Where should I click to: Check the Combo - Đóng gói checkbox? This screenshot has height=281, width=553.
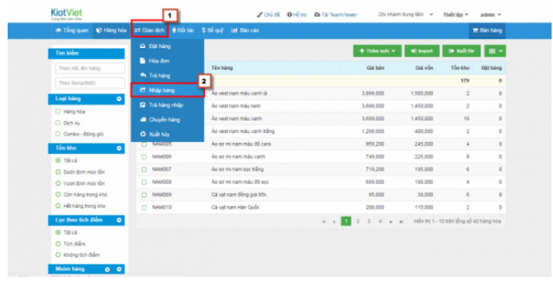[x=58, y=135]
